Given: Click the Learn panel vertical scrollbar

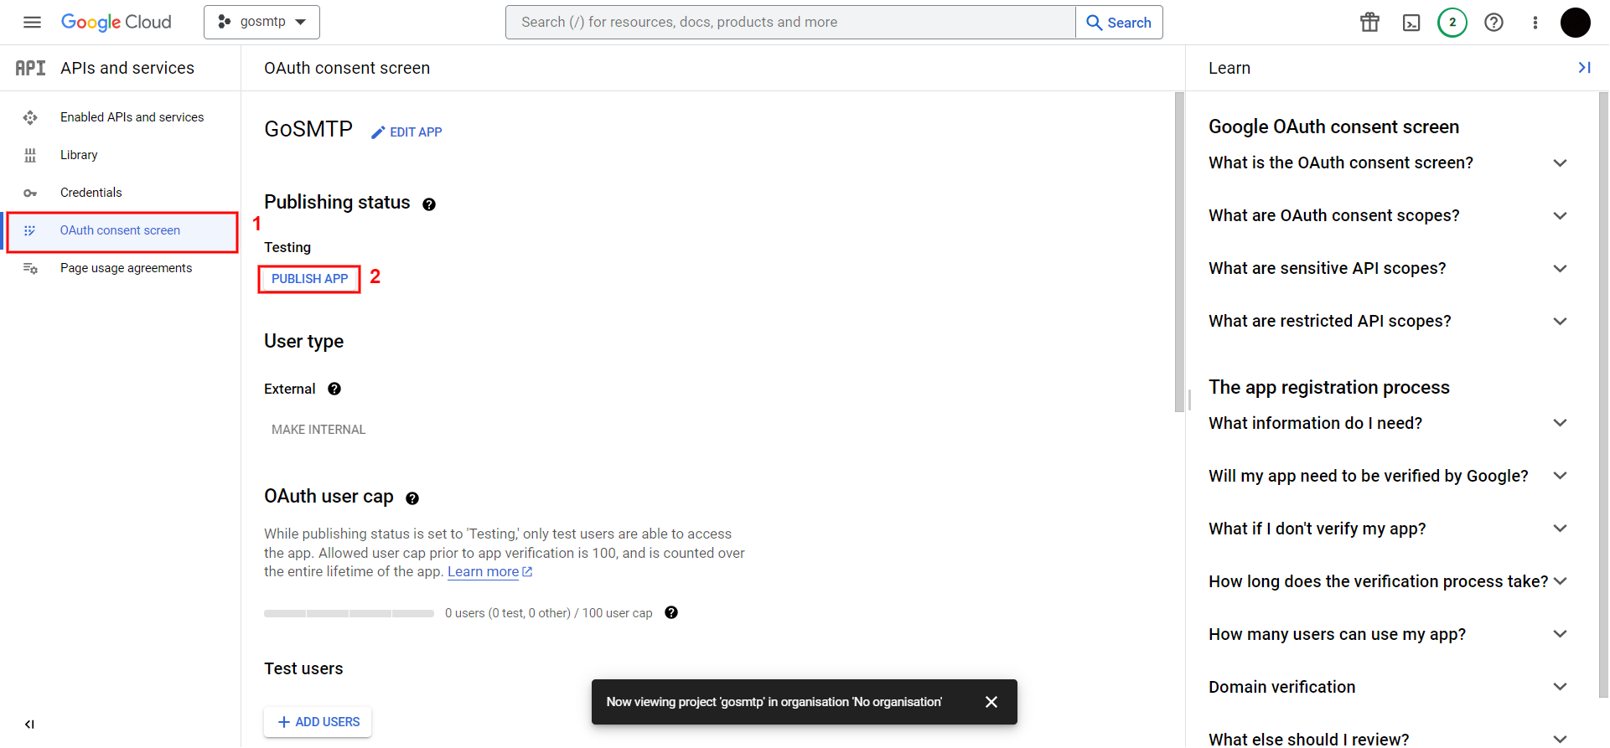Looking at the screenshot, I should coord(1603,395).
